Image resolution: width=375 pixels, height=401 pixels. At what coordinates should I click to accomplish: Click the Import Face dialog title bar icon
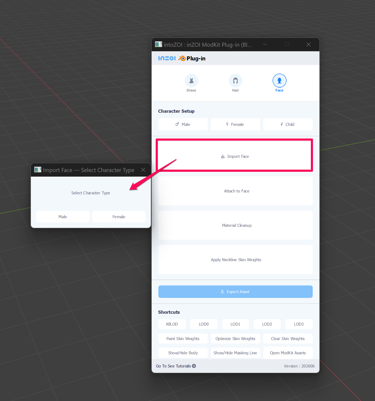[x=38, y=170]
